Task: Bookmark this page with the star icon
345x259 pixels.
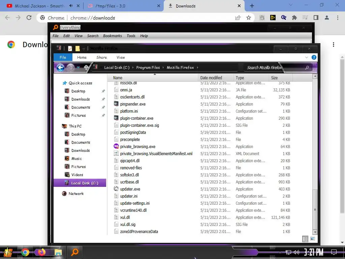Action: [248, 18]
